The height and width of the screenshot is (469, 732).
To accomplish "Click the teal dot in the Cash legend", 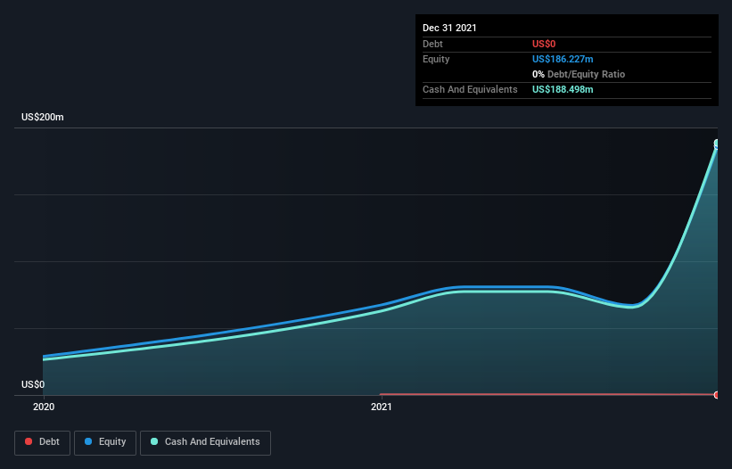I will tap(154, 441).
